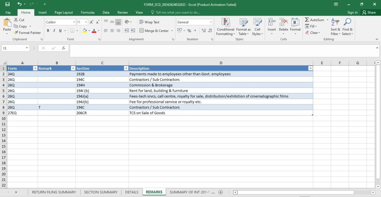The height and width of the screenshot is (197, 381).
Task: Open the Remark column filter dropdown
Action: pos(73,68)
